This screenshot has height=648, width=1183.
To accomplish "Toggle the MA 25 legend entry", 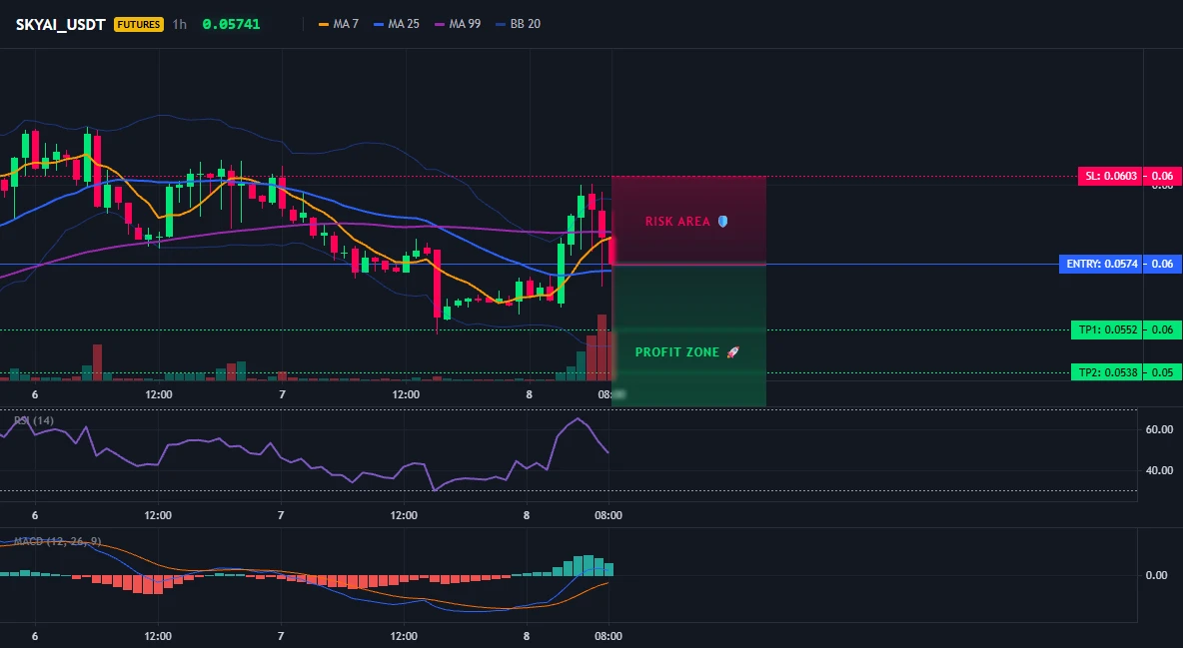I will (x=397, y=24).
